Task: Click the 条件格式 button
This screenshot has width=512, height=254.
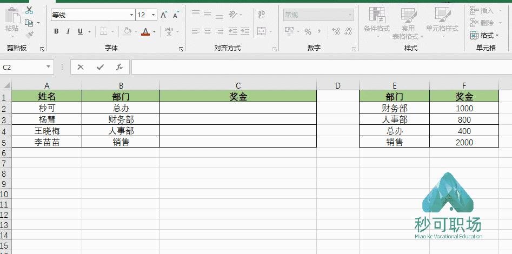Action: (377, 23)
